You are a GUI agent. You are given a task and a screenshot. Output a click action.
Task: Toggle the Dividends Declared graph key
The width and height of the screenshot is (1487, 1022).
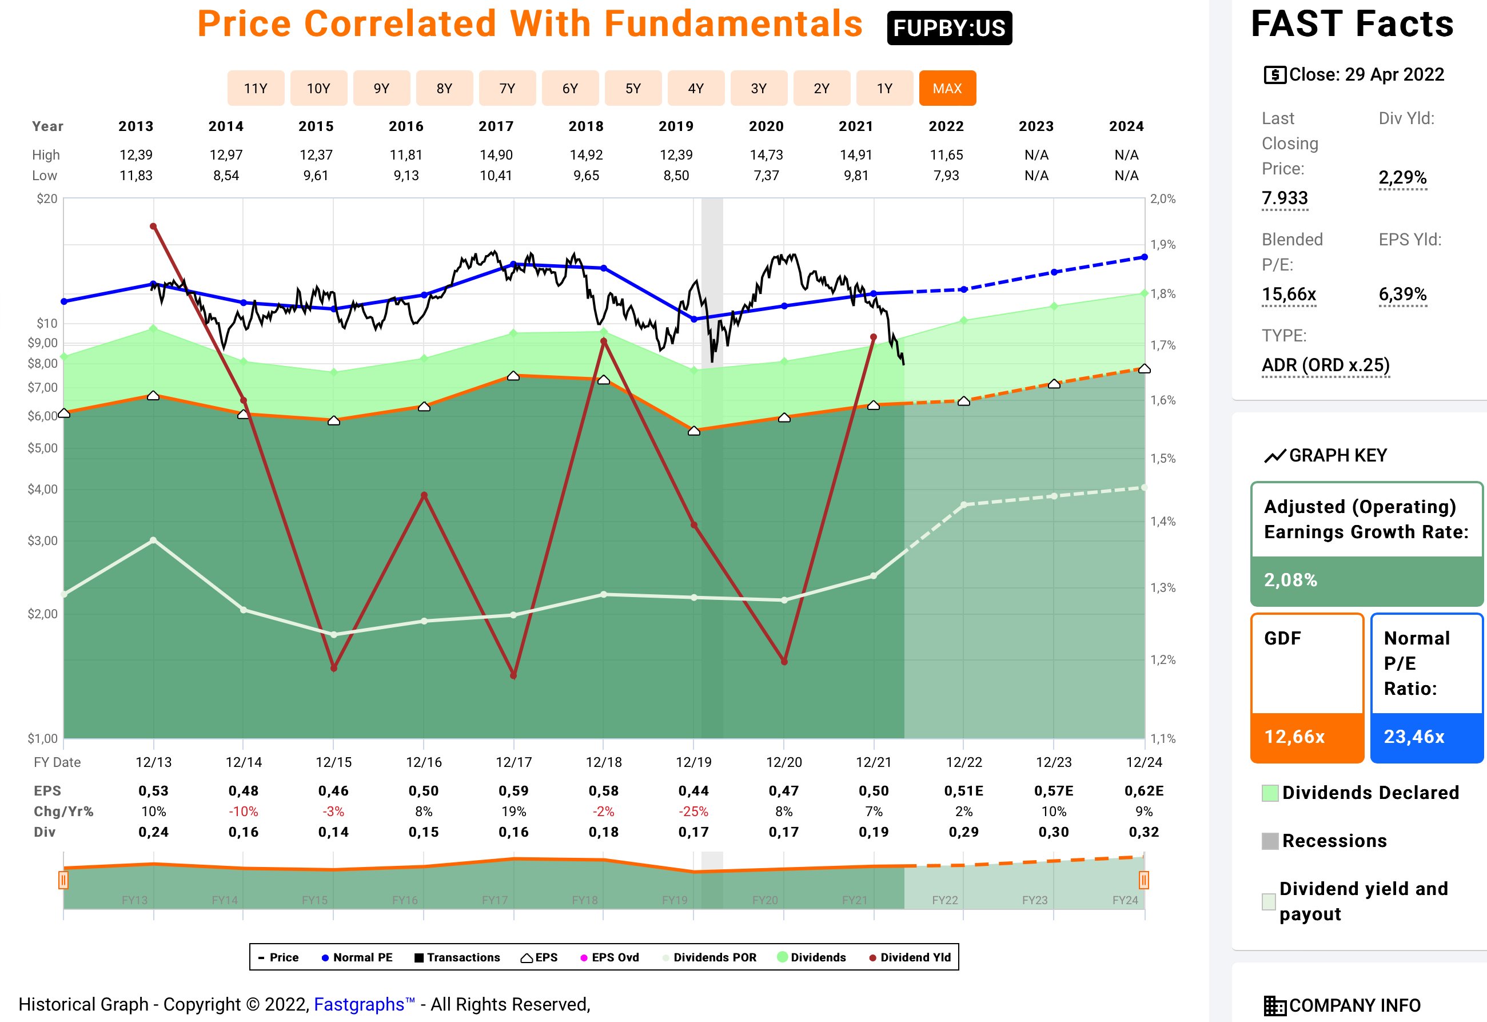[1369, 793]
